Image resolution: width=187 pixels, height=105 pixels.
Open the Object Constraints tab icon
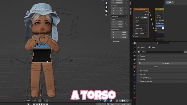tap(134, 85)
